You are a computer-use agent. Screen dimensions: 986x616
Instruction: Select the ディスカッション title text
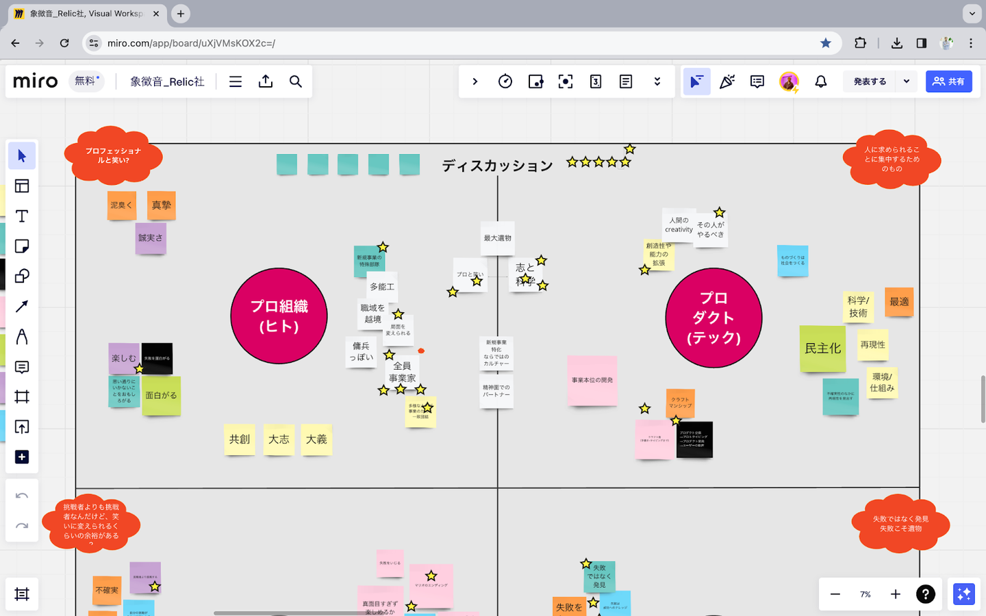tap(497, 166)
